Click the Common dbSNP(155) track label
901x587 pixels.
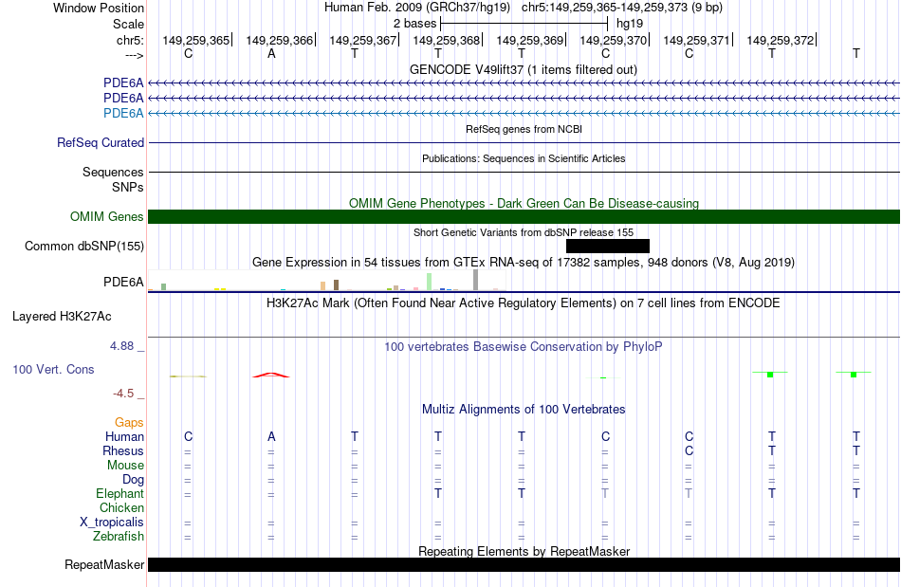coord(83,246)
